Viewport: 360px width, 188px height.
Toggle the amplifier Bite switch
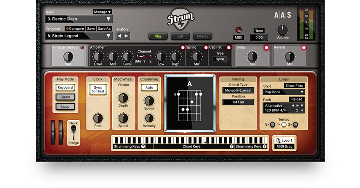pos(138,57)
